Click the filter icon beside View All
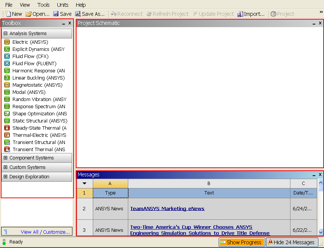This screenshot has width=324, height=248. 6,232
